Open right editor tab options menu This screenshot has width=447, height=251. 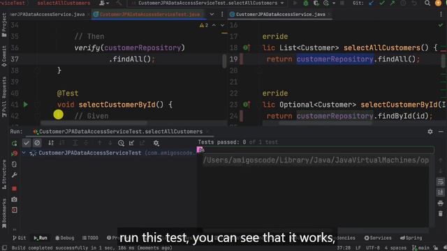click(x=441, y=14)
